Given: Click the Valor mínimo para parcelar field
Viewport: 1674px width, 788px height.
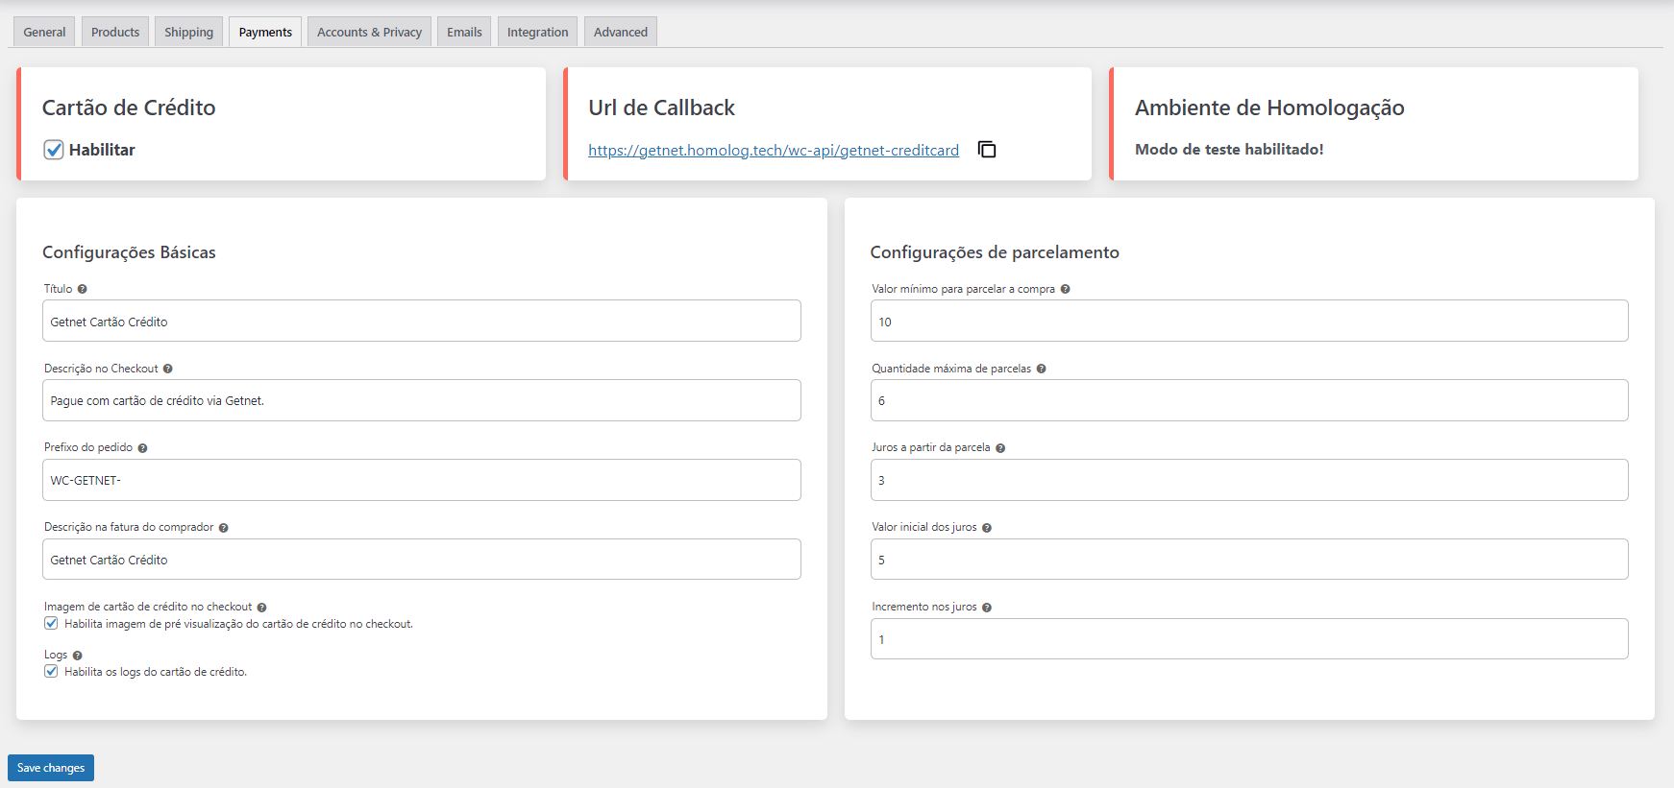Looking at the screenshot, I should coord(1248,322).
